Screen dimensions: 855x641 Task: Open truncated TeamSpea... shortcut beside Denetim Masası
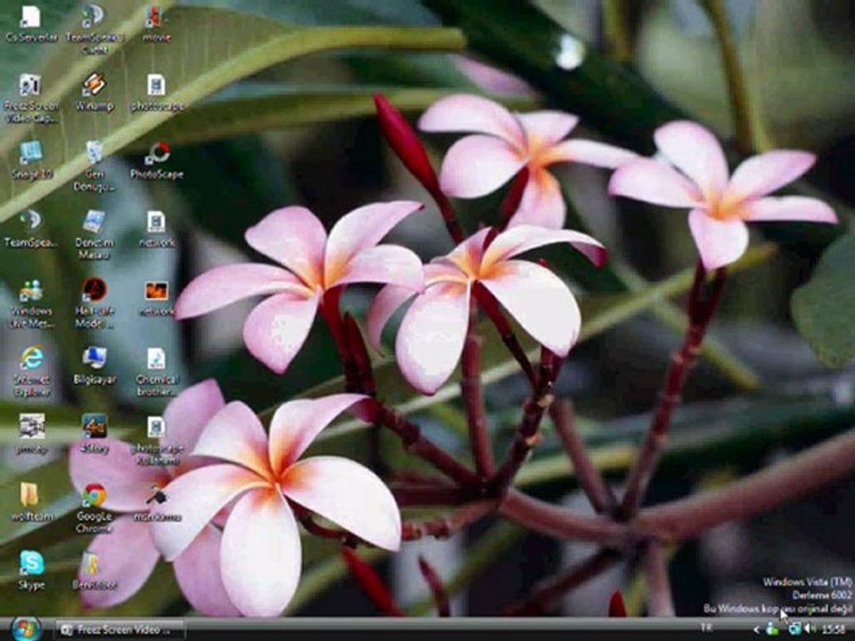point(30,229)
